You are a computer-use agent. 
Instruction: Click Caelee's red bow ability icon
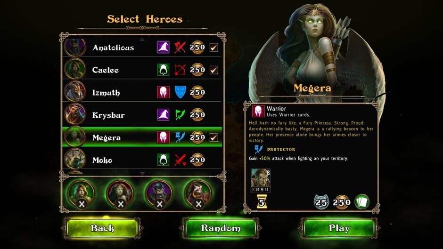point(180,70)
